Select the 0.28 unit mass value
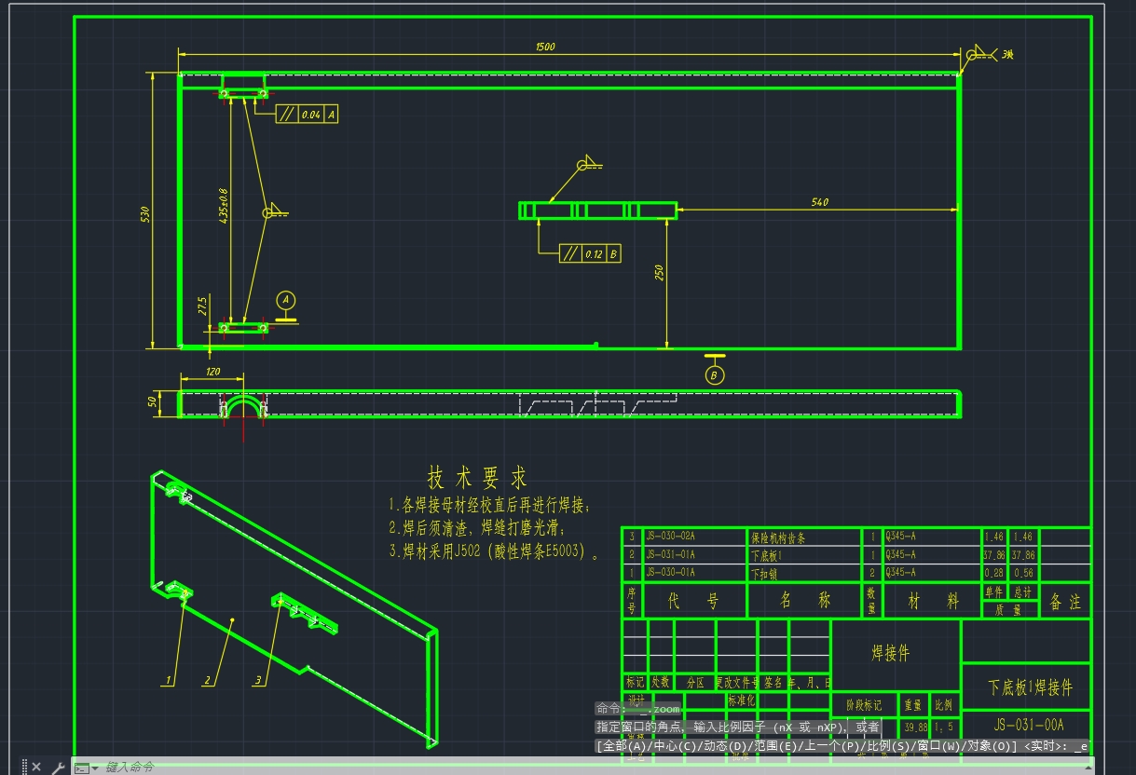 tap(994, 573)
